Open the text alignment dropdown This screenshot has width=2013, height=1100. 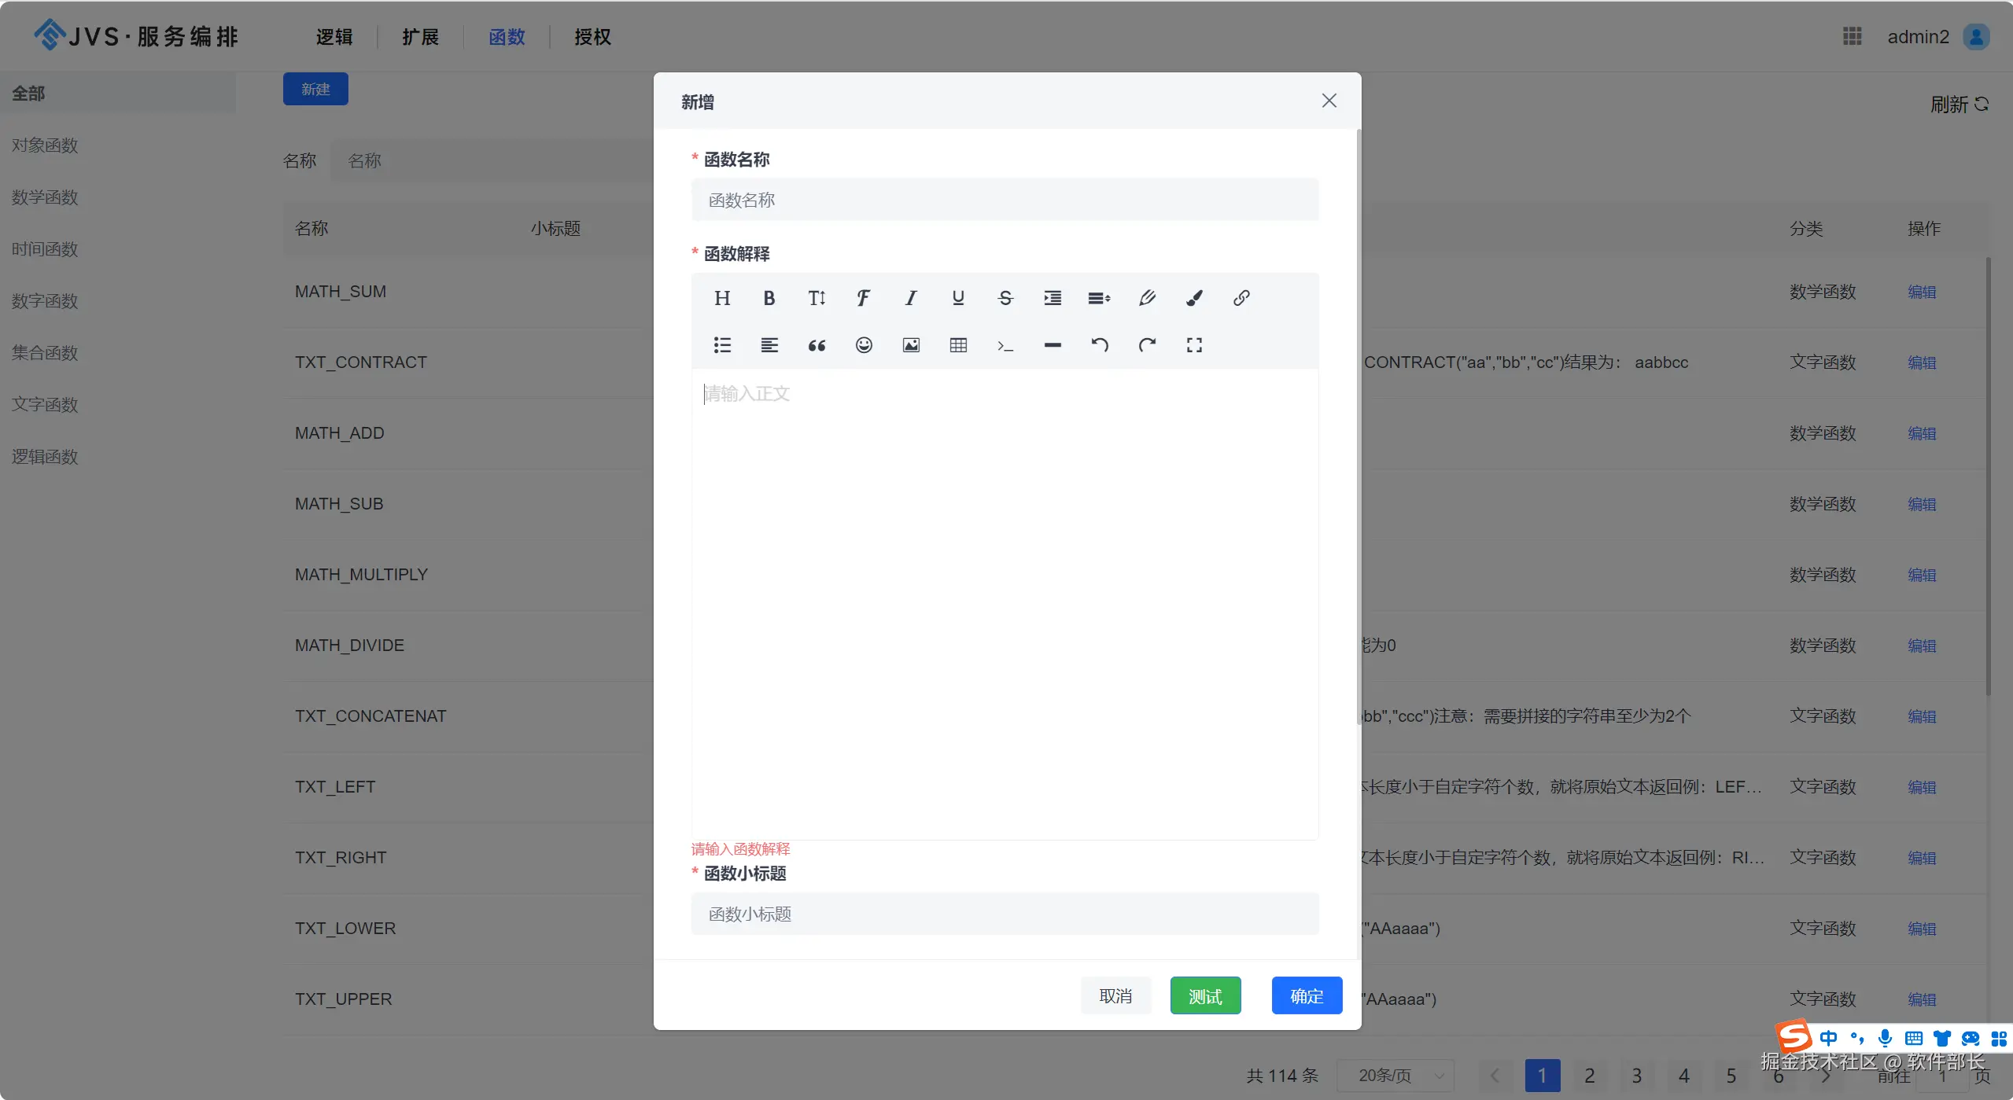[x=769, y=345]
